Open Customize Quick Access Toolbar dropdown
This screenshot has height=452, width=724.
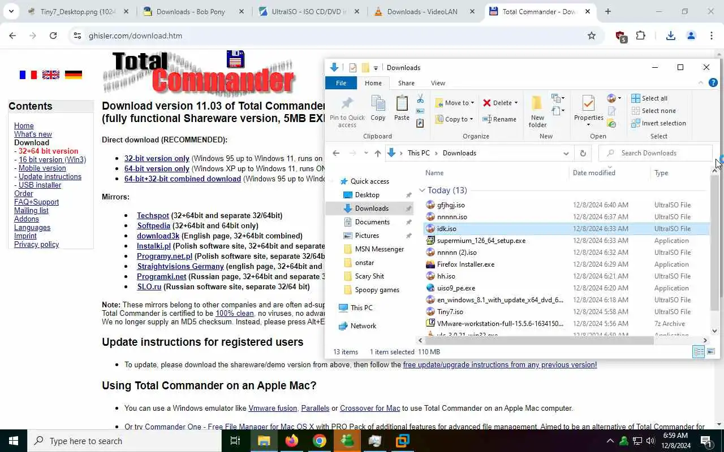pos(376,68)
